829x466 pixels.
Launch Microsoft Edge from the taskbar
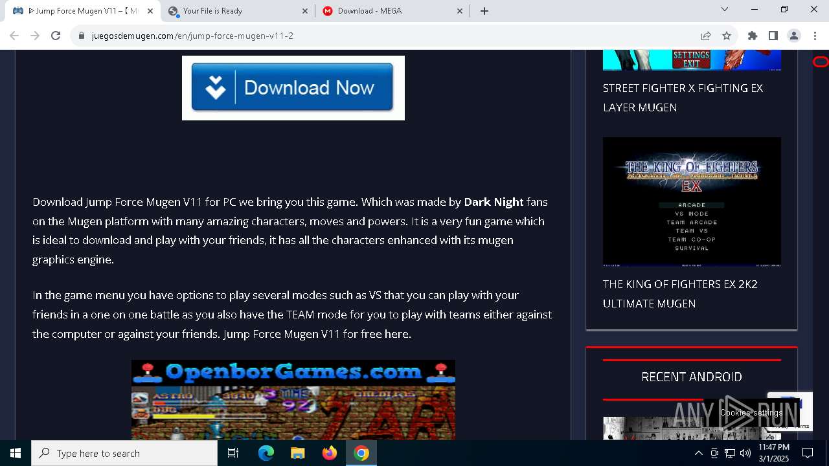coord(266,453)
